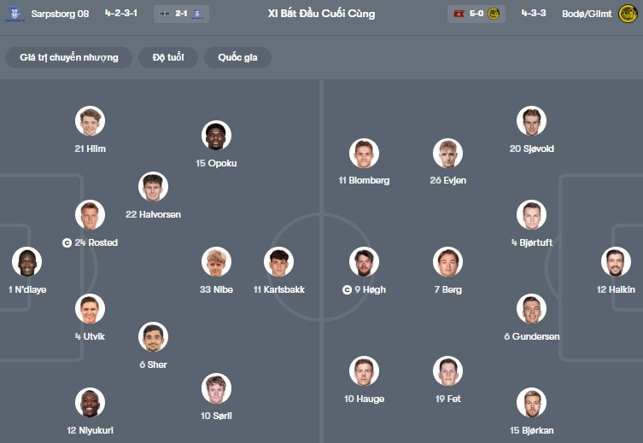Screen dimensions: 643x443
Task: Select Berg's player avatar
Action: (447, 262)
